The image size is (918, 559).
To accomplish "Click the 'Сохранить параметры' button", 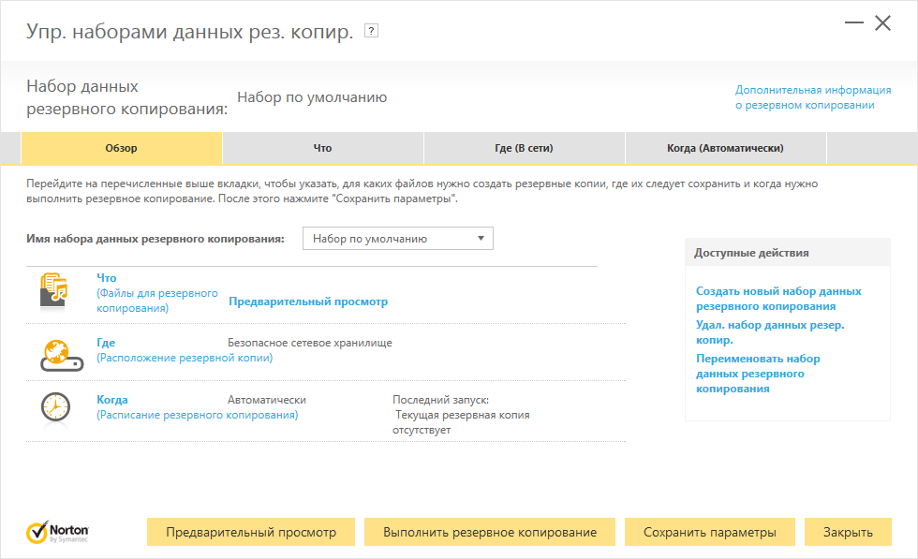I will pos(709,532).
